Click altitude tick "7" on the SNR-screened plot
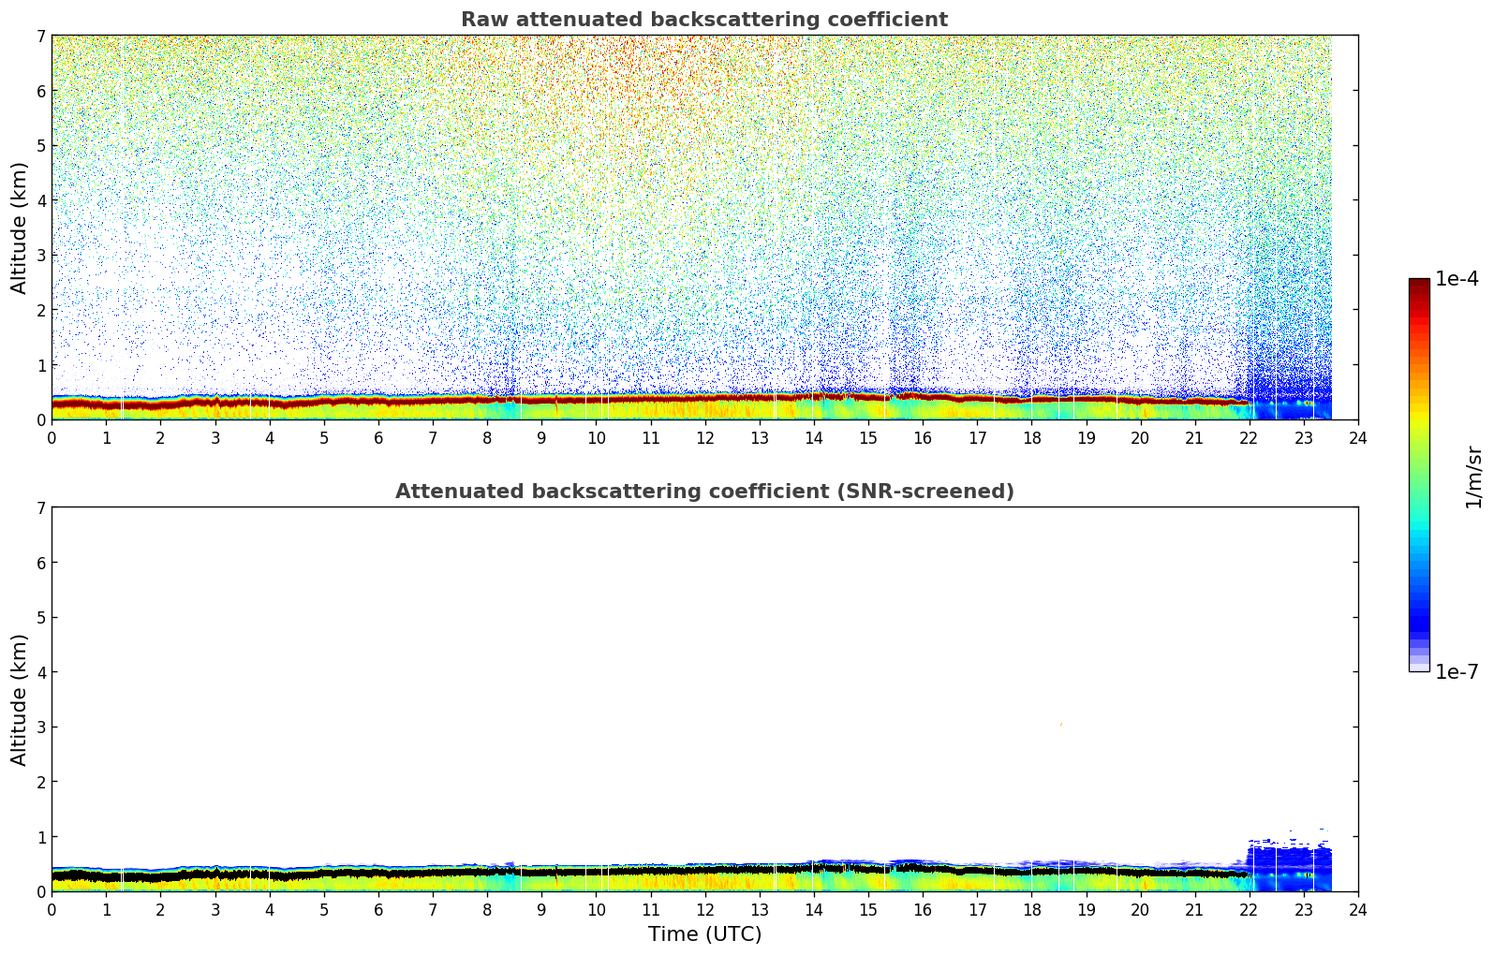Image resolution: width=1494 pixels, height=955 pixels. [x=40, y=507]
